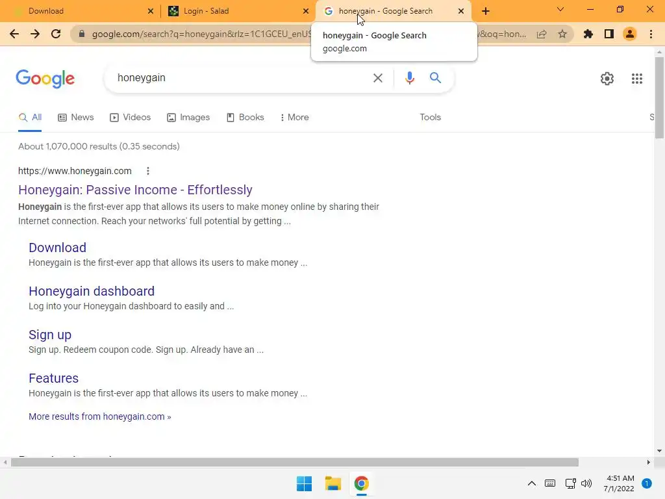View site security lock info
Image resolution: width=665 pixels, height=499 pixels.
[82, 34]
